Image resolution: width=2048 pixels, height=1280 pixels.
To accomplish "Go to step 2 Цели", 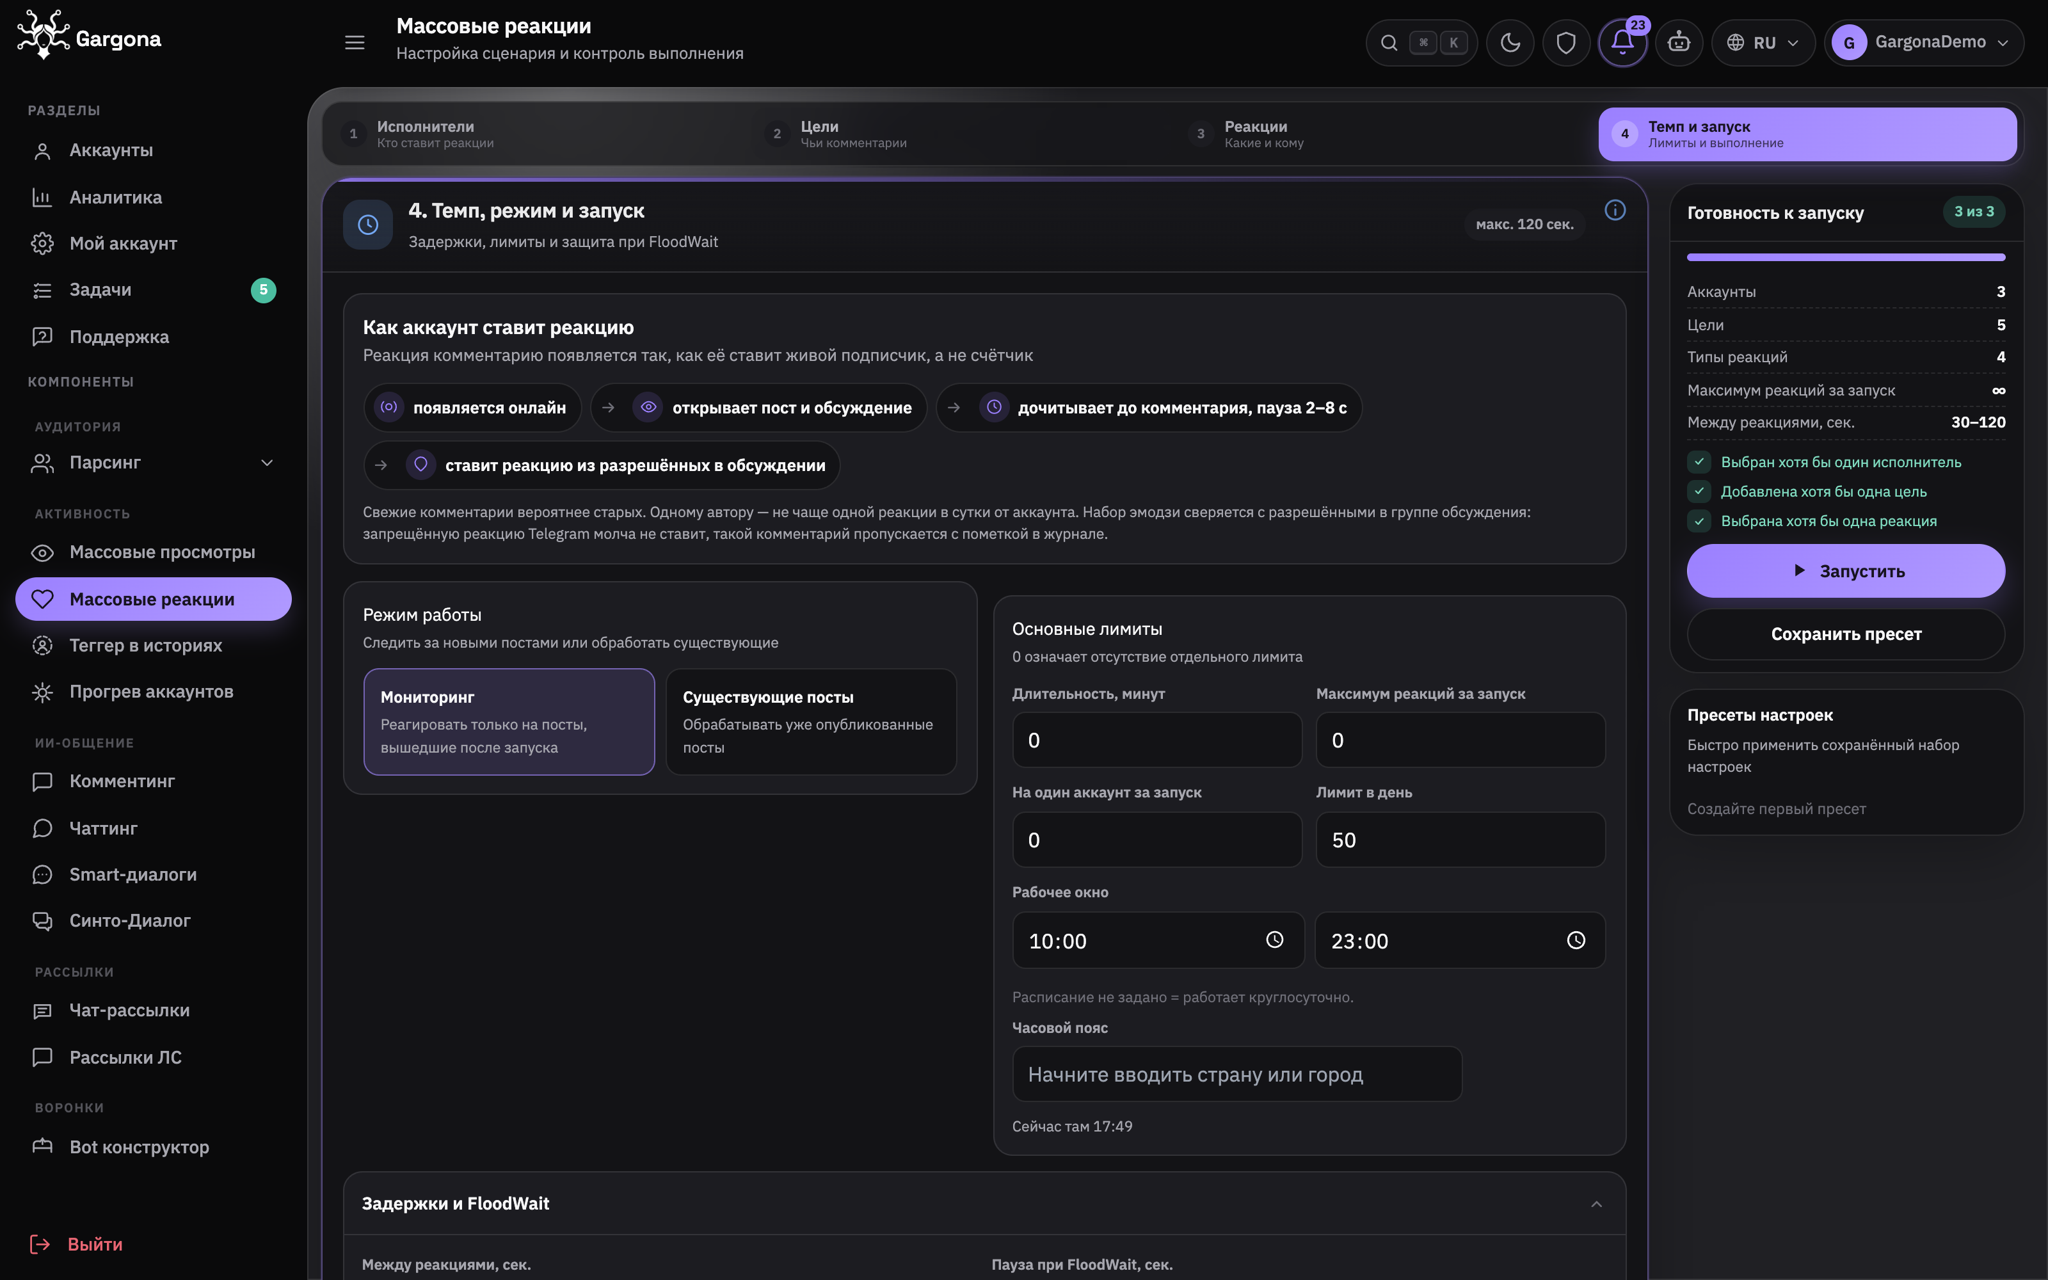I will (961, 134).
